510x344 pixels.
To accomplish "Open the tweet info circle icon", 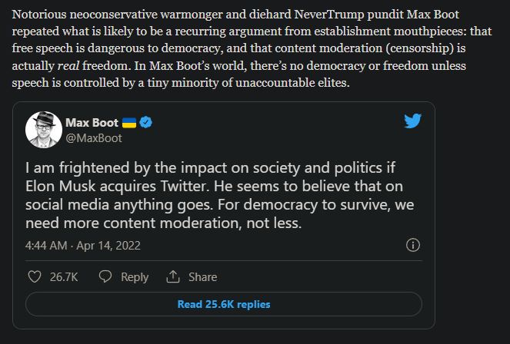I will point(413,245).
